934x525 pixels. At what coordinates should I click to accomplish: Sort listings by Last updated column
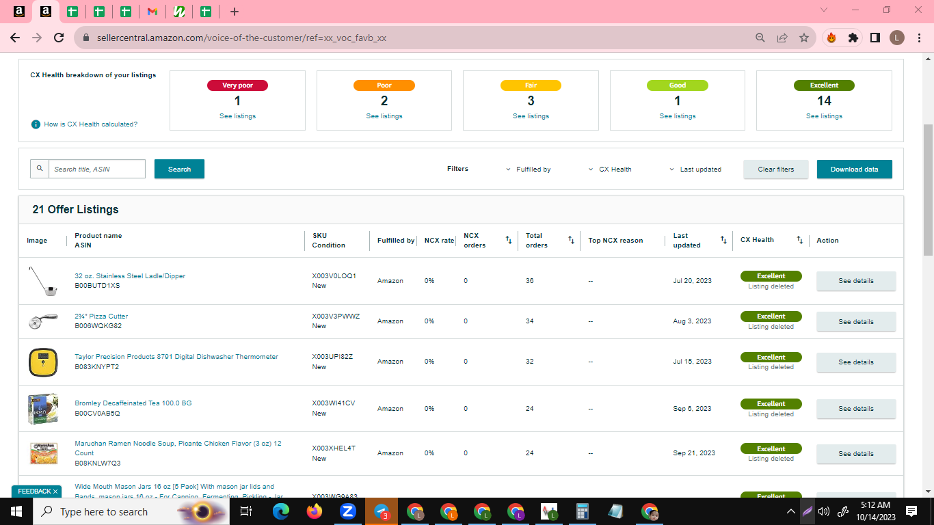point(723,240)
